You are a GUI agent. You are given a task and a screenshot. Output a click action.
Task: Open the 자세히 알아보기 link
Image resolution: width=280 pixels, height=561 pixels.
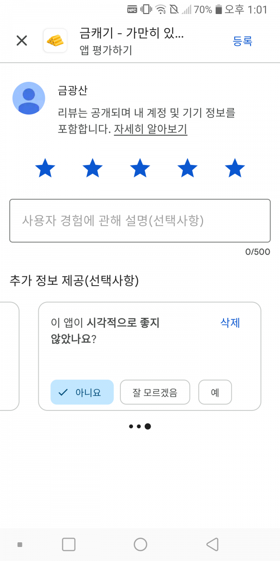(151, 129)
